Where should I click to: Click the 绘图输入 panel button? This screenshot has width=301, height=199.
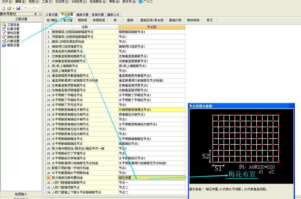coord(21,194)
